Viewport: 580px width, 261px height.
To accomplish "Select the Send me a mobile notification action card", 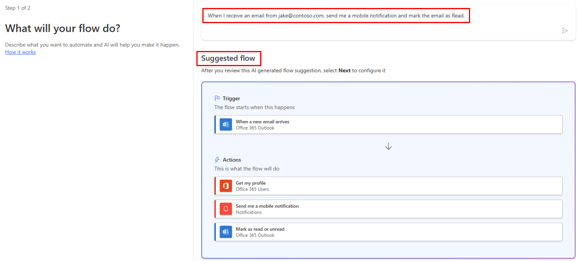I will (388, 209).
